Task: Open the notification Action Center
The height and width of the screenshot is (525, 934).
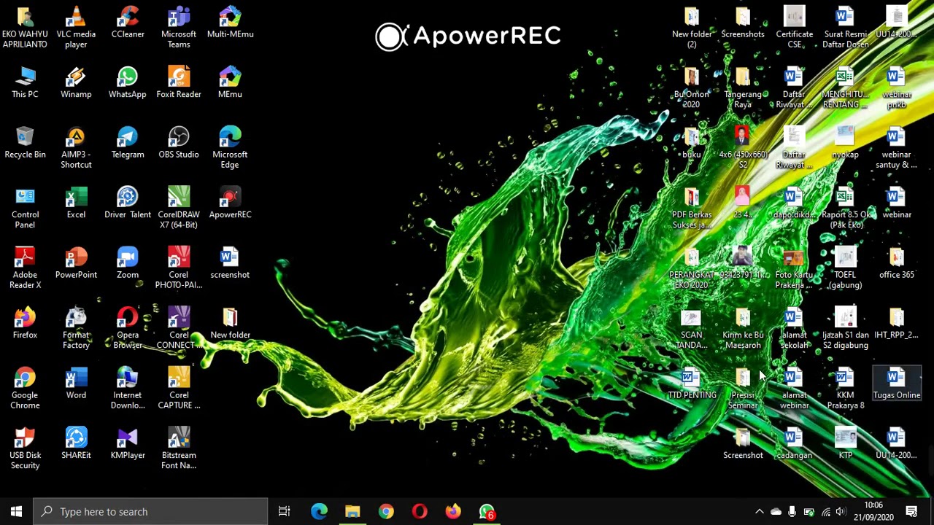Action: (x=911, y=511)
